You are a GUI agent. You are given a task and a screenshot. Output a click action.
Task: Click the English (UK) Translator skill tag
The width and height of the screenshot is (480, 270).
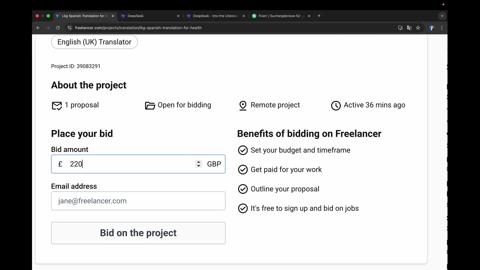tap(94, 42)
